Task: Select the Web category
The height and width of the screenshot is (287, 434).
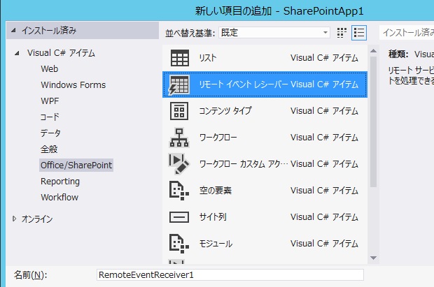Action: click(50, 68)
